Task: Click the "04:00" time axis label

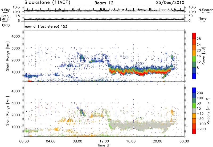Action: click(x=51, y=141)
